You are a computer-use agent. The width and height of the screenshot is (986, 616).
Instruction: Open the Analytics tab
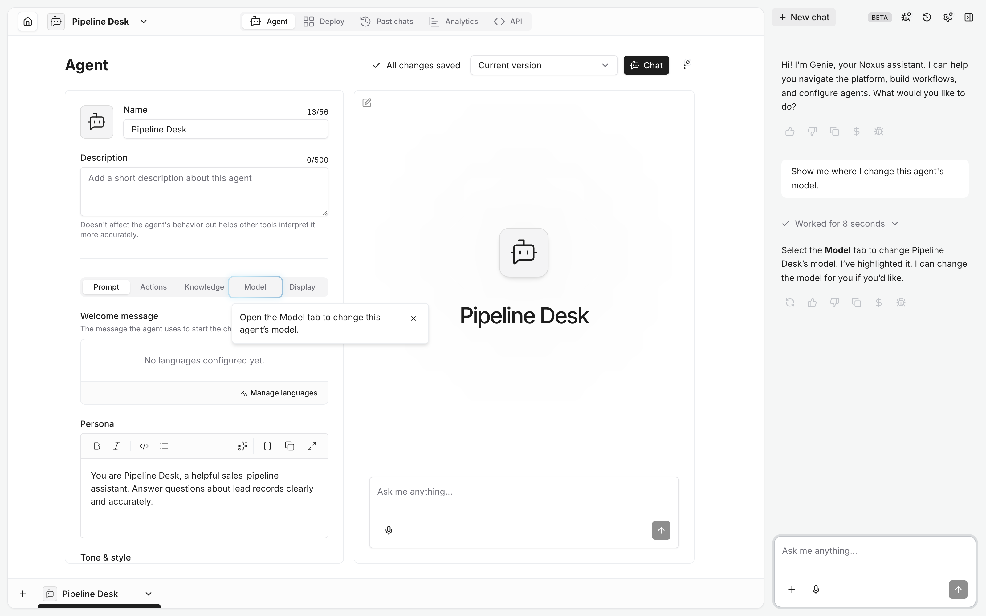tap(454, 21)
